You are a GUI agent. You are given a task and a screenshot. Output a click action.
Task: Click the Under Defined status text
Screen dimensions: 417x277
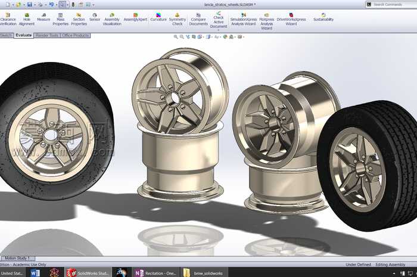358,264
